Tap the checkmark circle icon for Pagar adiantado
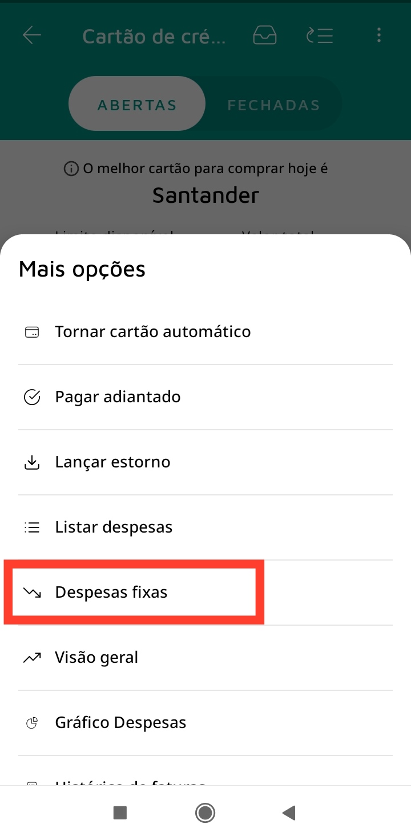 coord(32,397)
